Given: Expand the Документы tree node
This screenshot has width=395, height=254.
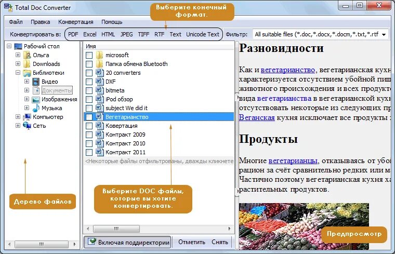Looking at the screenshot, I should coord(27,90).
